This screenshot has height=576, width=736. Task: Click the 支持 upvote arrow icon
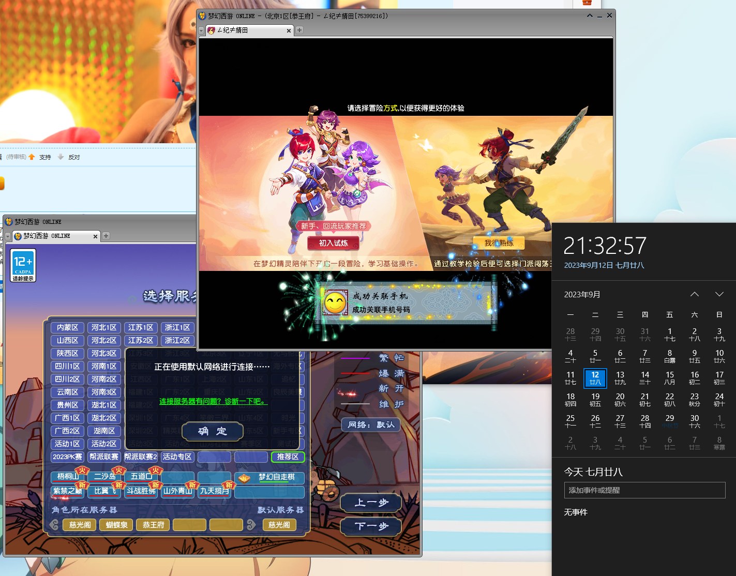[32, 157]
